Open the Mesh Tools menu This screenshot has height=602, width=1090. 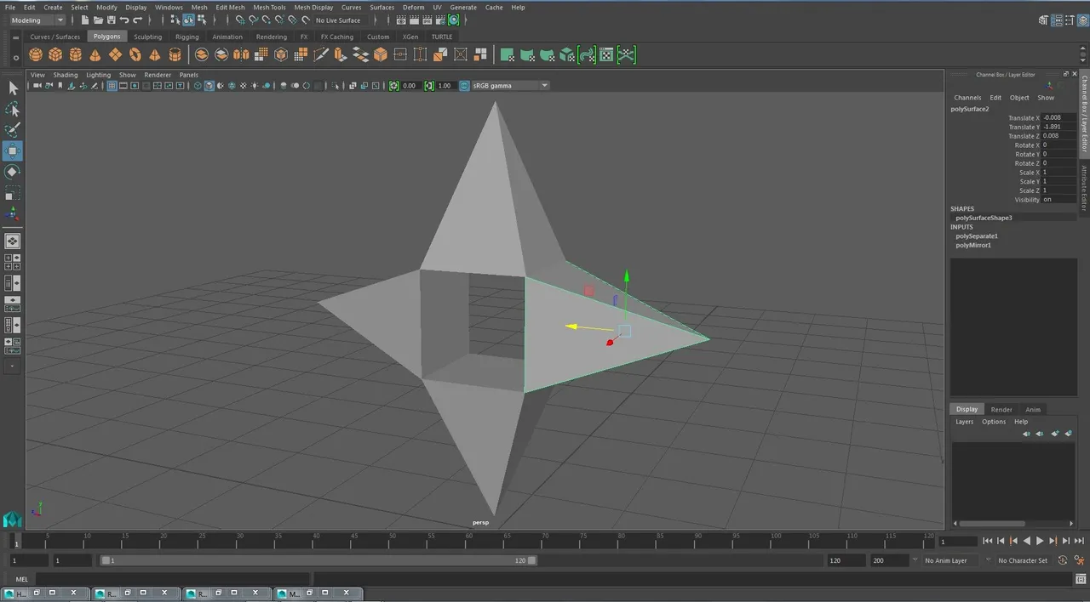click(269, 7)
